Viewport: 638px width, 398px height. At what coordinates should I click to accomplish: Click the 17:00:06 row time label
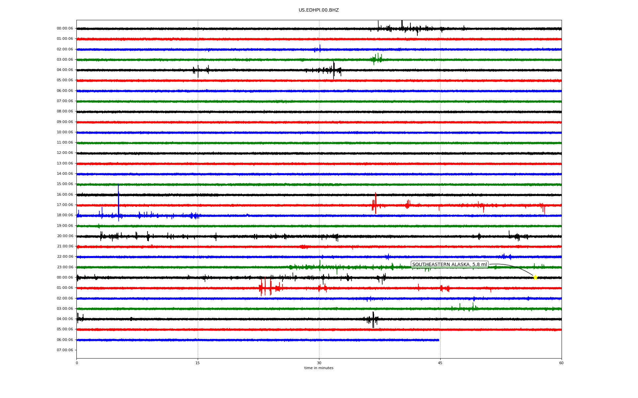tap(65, 205)
